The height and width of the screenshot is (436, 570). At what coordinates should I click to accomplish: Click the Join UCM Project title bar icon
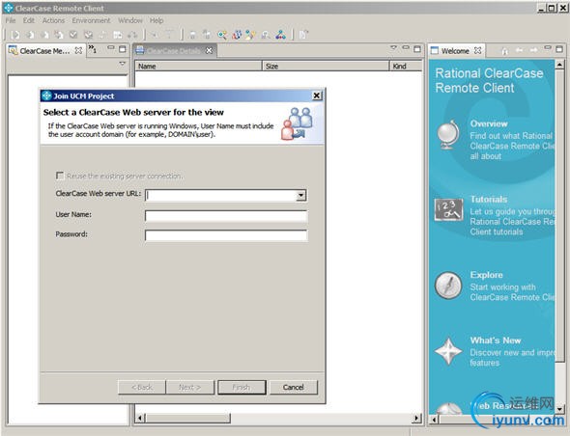tap(46, 95)
